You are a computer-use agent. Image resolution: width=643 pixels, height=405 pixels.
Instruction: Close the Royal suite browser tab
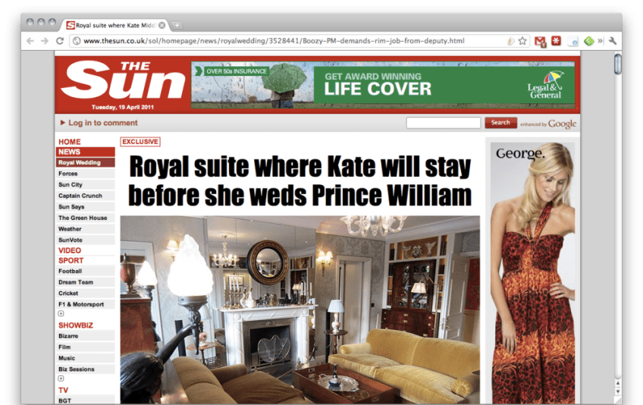(x=162, y=26)
